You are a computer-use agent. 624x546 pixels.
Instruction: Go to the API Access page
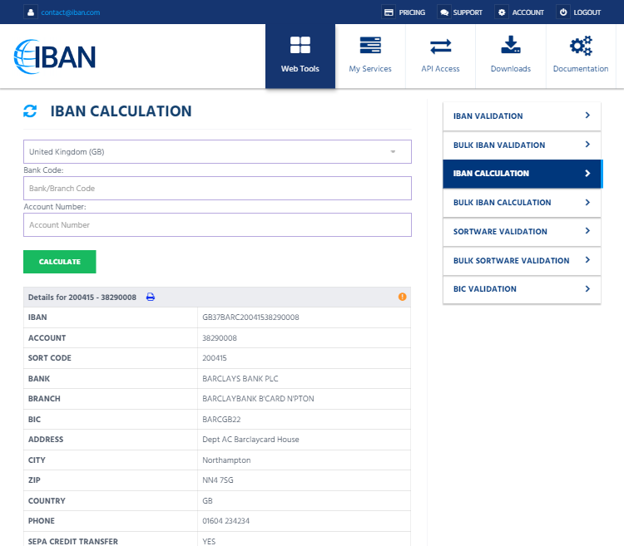pyautogui.click(x=440, y=56)
